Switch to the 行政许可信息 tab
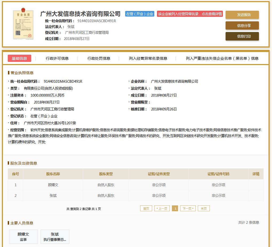The height and width of the screenshot is (247, 272). coord(57,58)
